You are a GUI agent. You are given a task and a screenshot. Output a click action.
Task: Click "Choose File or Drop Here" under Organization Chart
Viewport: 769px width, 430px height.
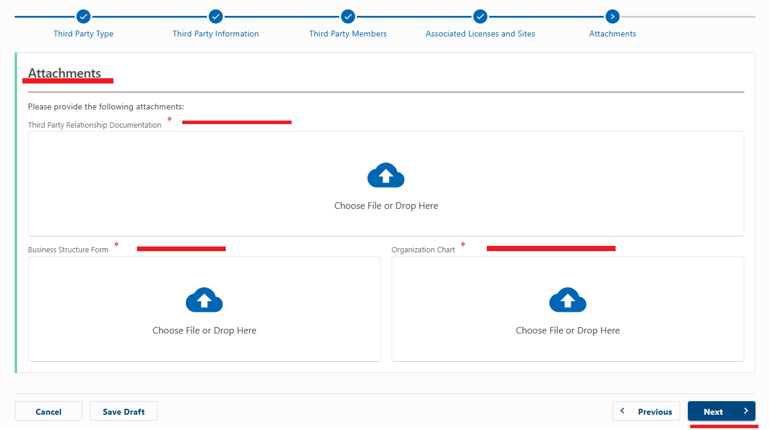pyautogui.click(x=567, y=331)
